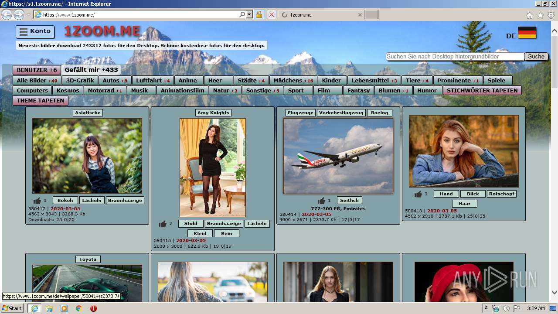The width and height of the screenshot is (558, 314).
Task: Open the IE Home icon
Action: [529, 15]
